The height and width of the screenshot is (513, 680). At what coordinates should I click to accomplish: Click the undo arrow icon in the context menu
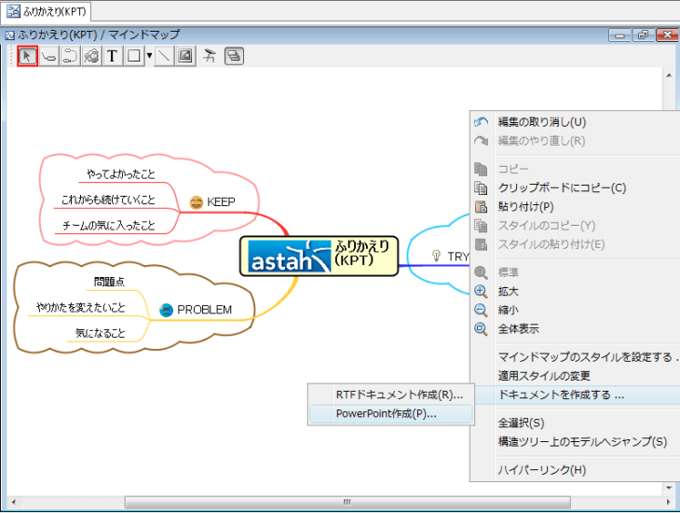click(x=481, y=122)
